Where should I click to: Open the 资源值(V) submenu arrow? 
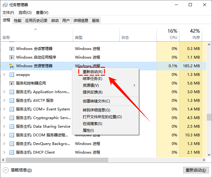pos(134,85)
